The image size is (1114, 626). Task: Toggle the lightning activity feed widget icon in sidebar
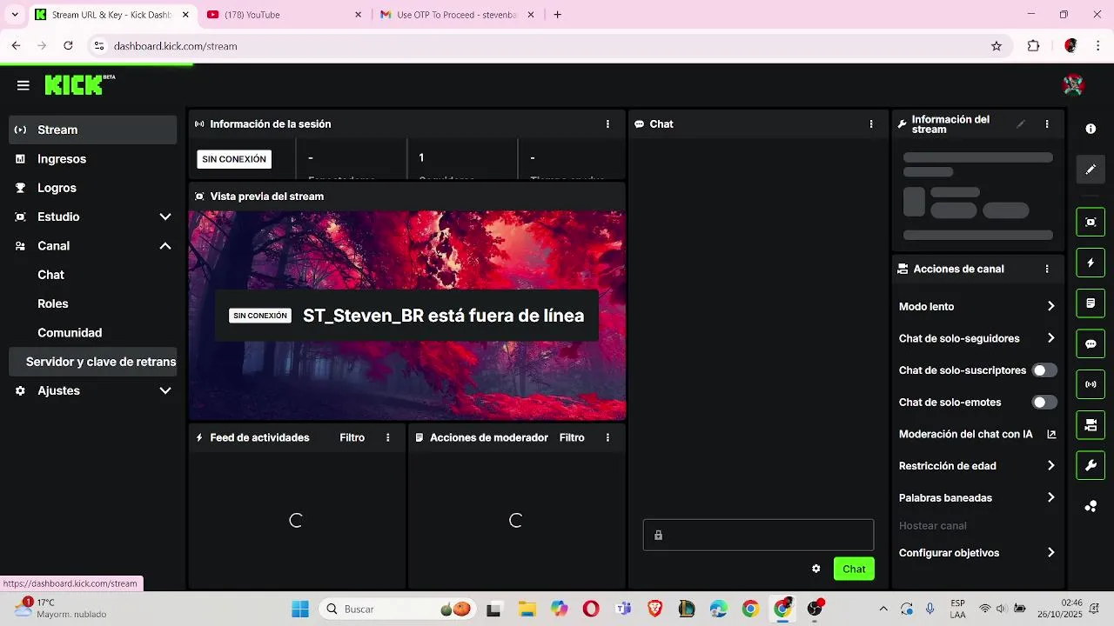(x=1091, y=263)
